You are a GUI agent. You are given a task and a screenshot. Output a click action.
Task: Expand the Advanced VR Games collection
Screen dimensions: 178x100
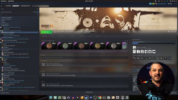coord(7,17)
